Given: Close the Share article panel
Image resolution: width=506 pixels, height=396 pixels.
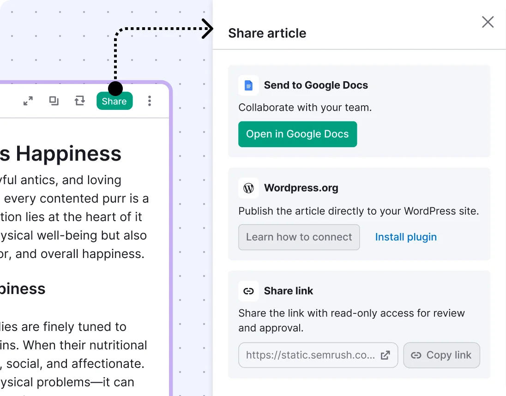Looking at the screenshot, I should pos(488,22).
